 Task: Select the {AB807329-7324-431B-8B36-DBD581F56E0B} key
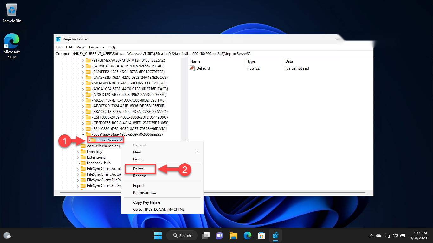point(129,106)
